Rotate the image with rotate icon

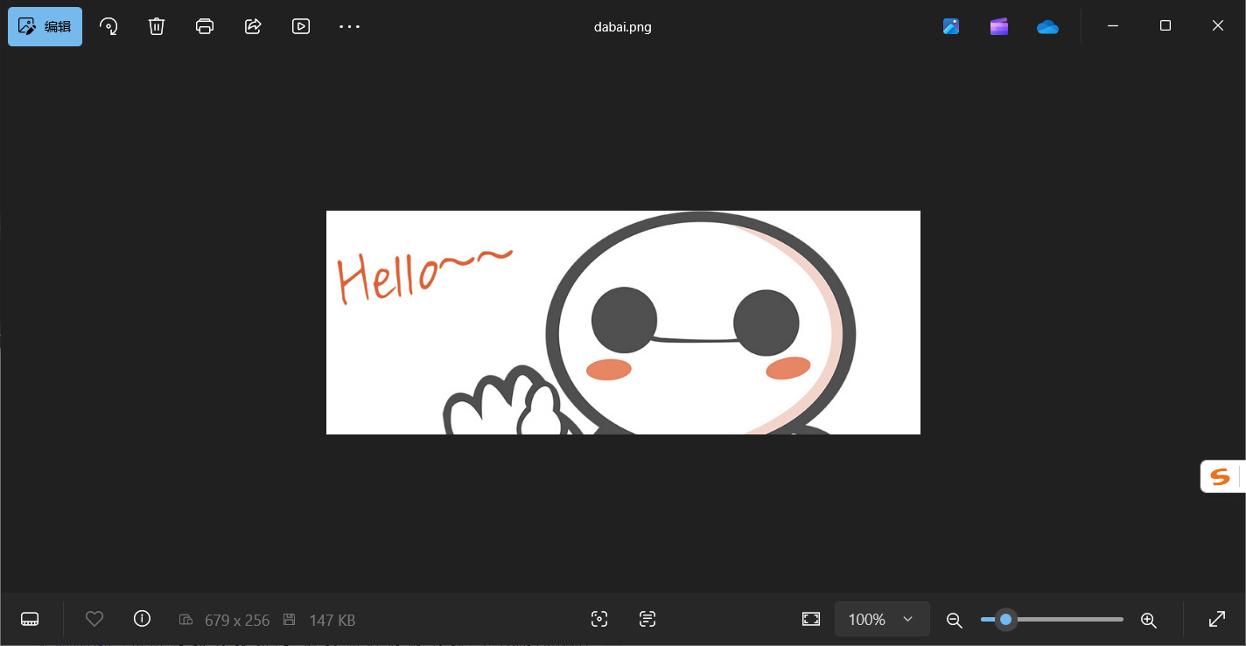coord(108,26)
